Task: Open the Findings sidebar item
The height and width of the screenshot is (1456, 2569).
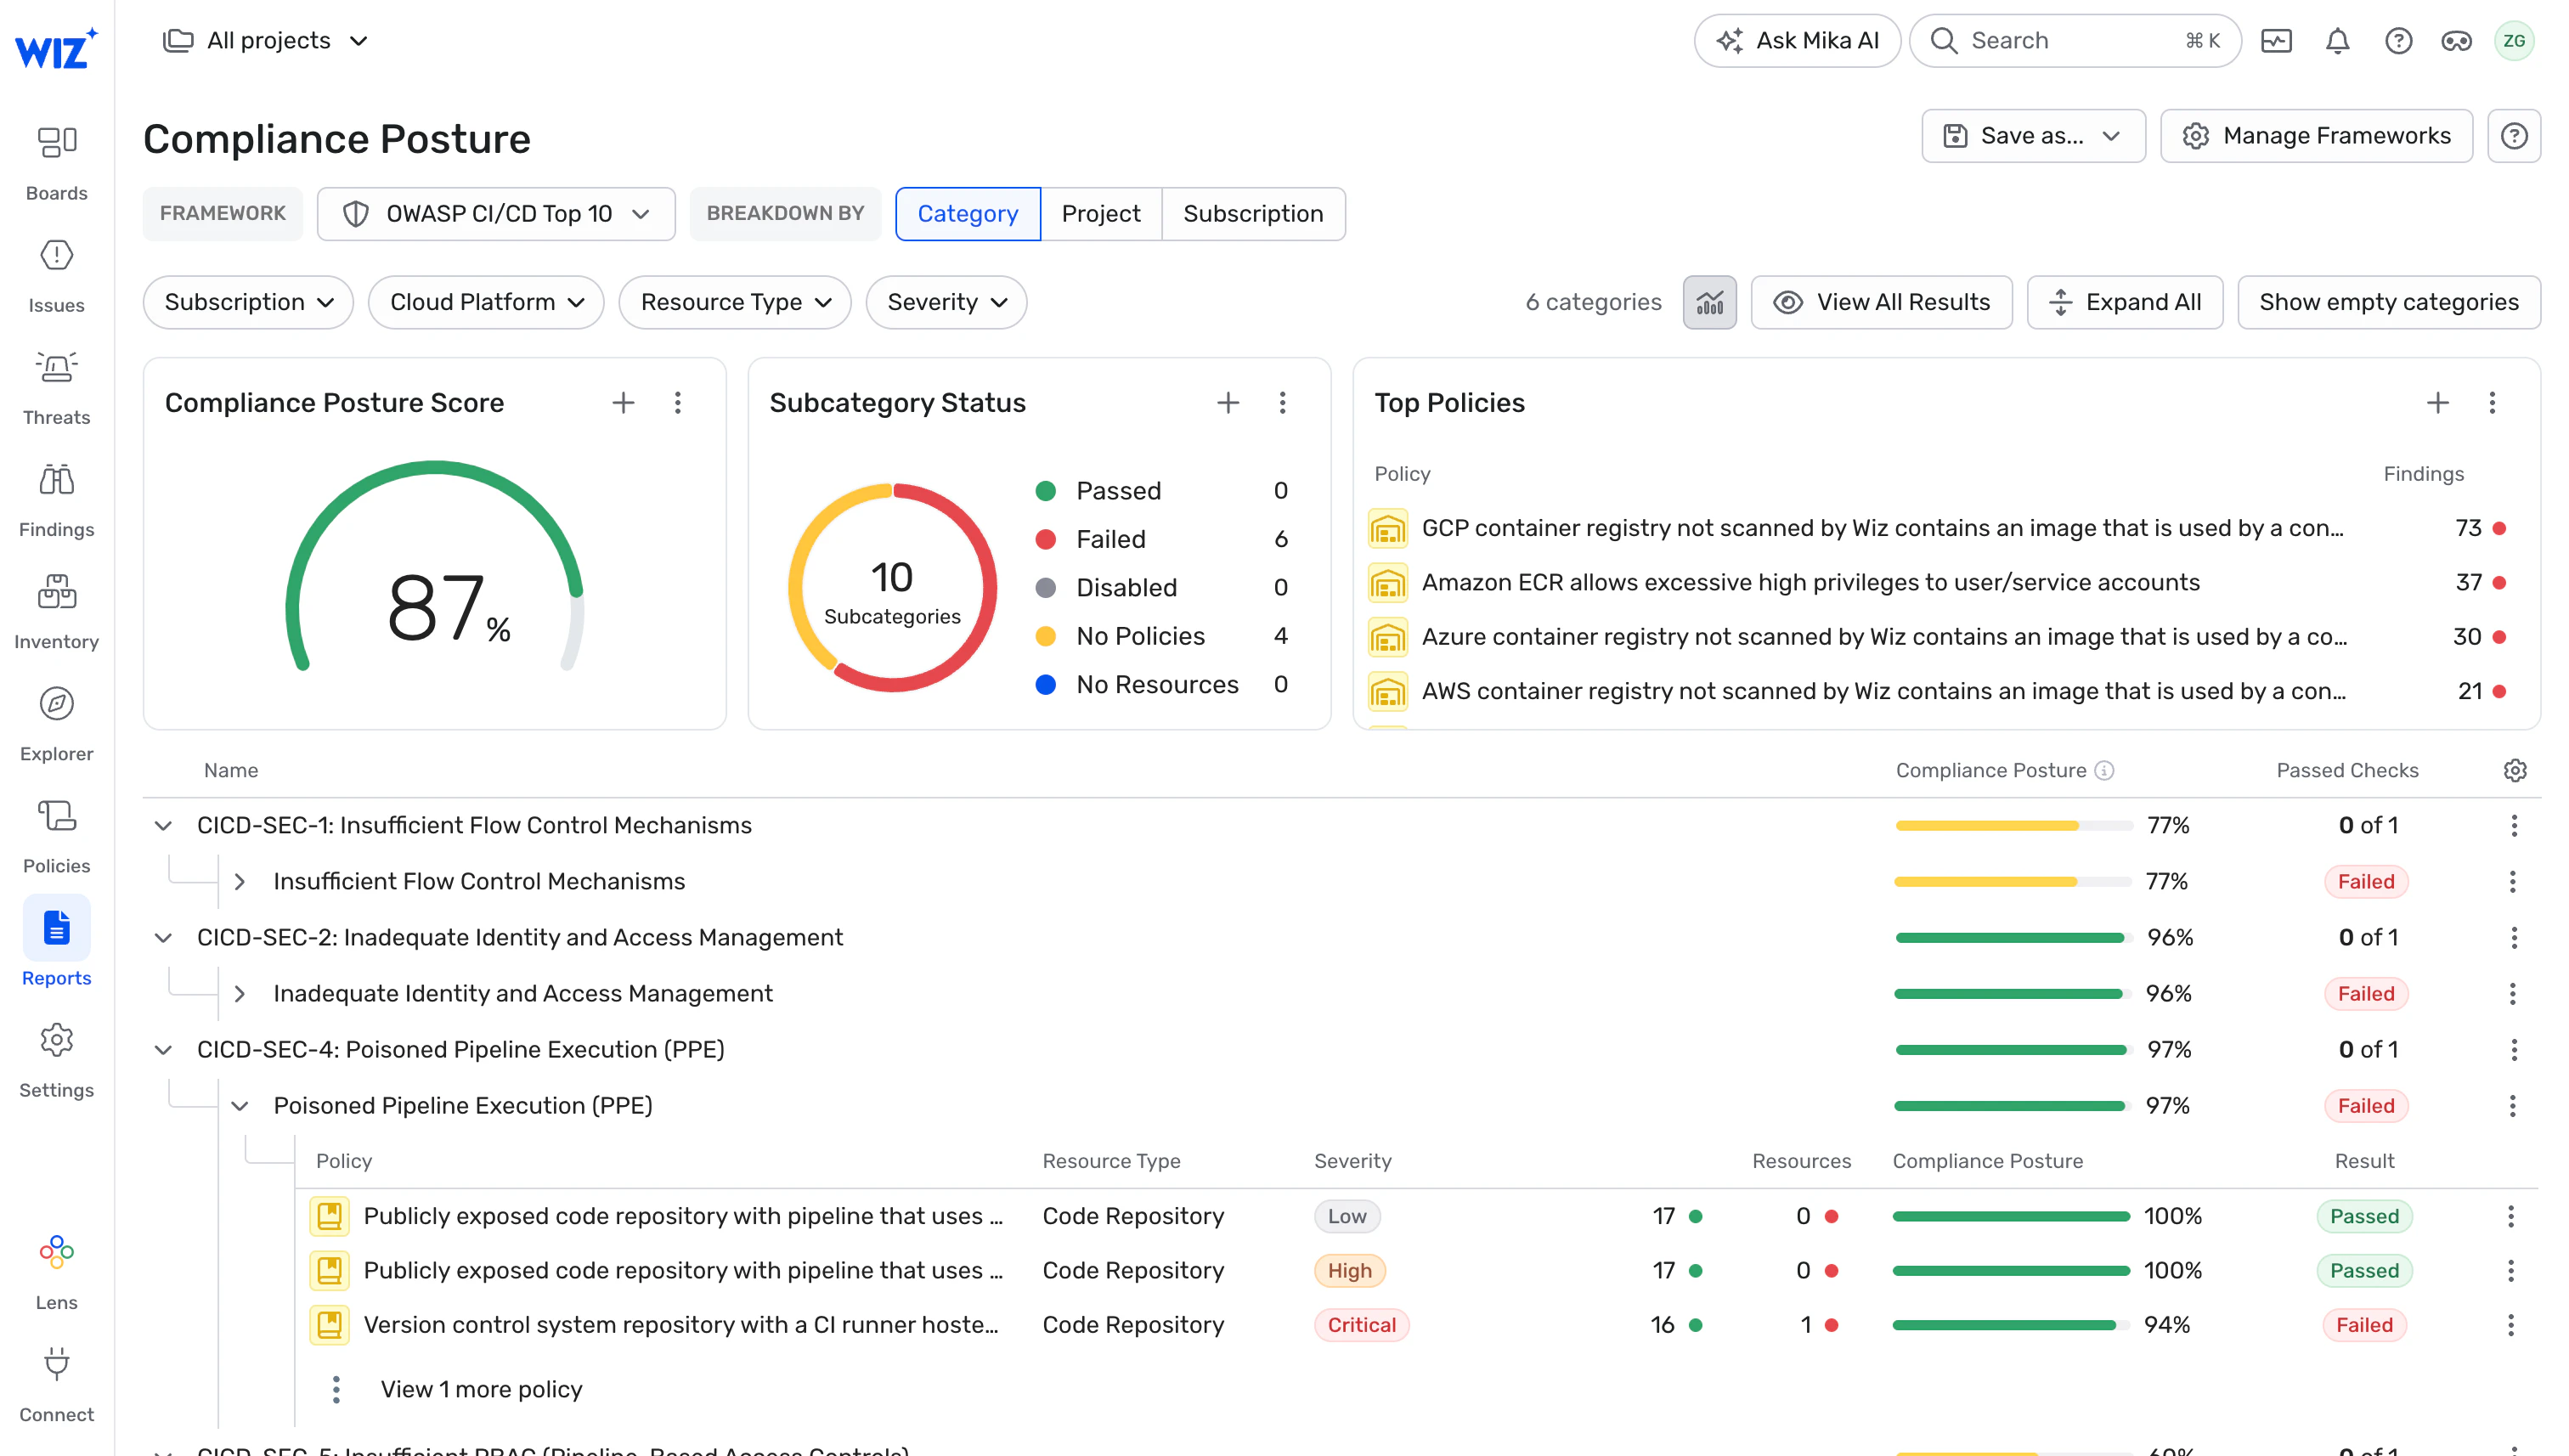Action: point(56,499)
